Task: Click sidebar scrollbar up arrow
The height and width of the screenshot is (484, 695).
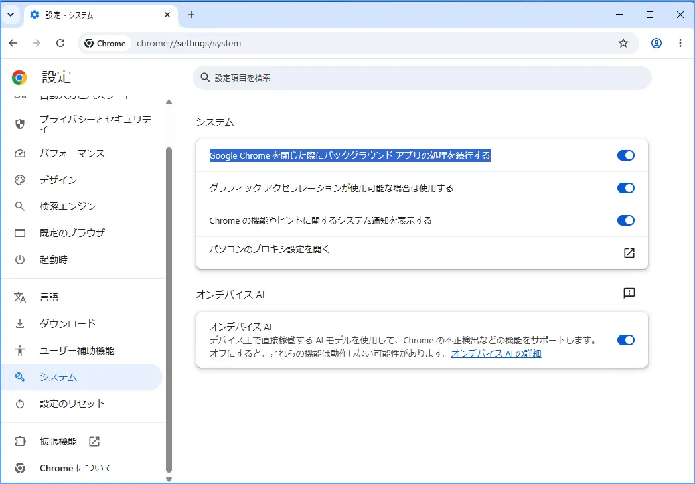Action: coord(169,102)
